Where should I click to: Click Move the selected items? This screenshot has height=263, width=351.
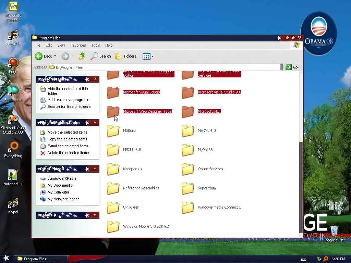click(68, 132)
